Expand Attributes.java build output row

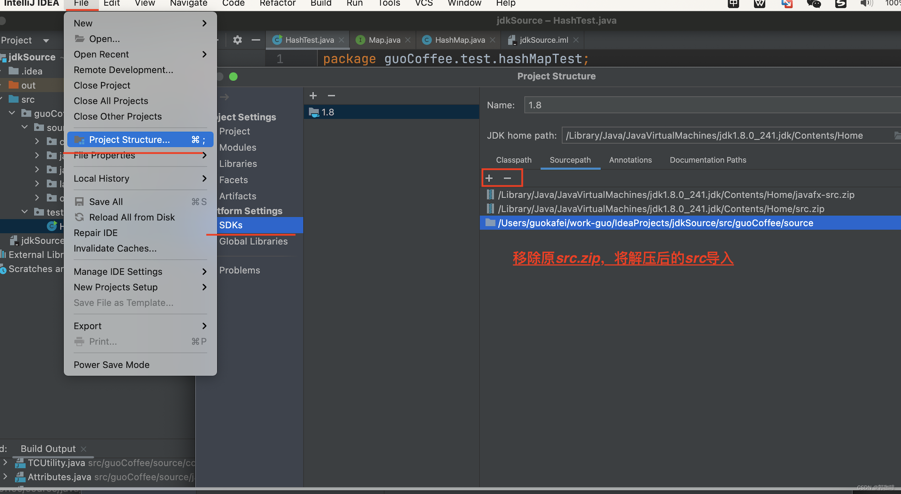[5, 476]
